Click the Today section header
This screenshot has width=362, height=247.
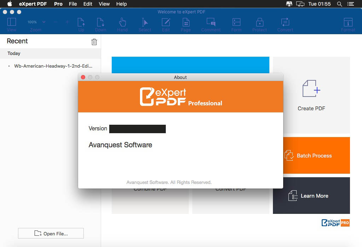click(x=50, y=54)
